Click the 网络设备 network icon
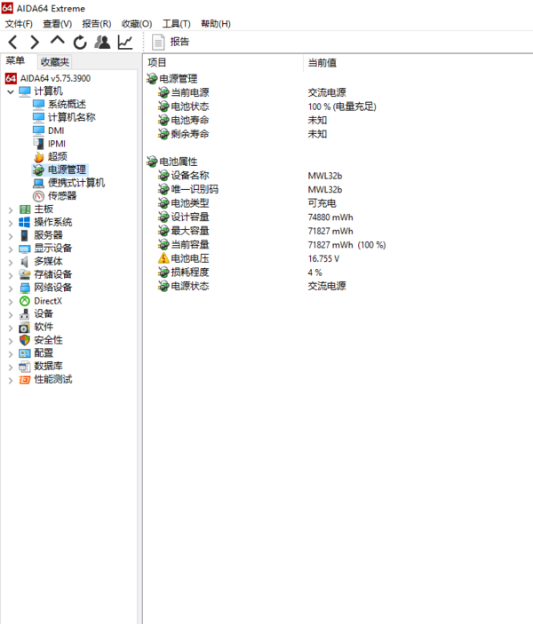 [24, 288]
